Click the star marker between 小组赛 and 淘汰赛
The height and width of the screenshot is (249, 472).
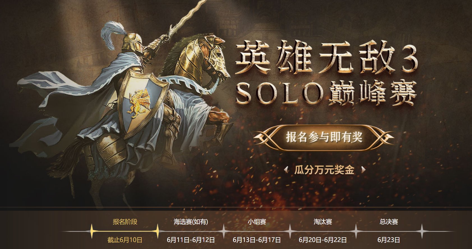click(x=290, y=231)
